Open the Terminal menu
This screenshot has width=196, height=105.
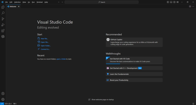(x=40, y=2)
